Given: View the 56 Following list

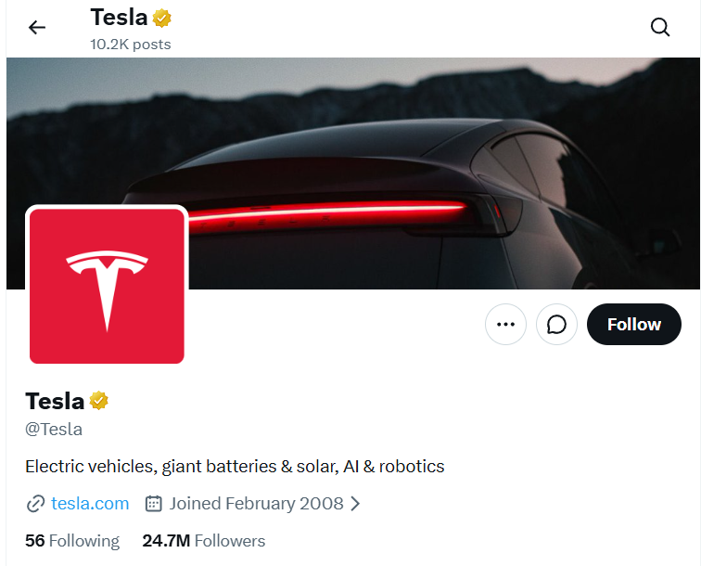Looking at the screenshot, I should [72, 541].
